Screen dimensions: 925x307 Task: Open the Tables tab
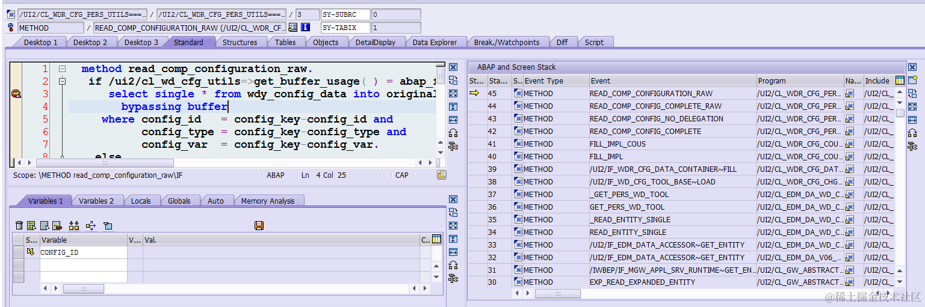click(285, 42)
